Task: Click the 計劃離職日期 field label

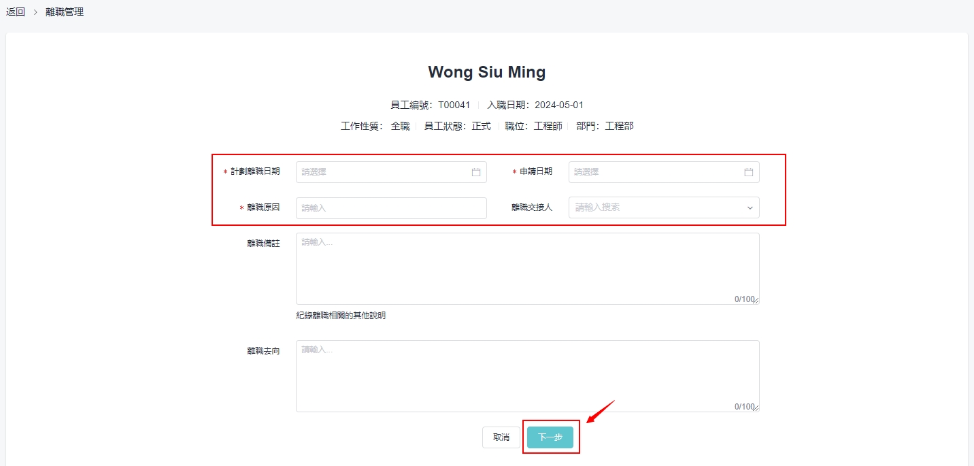Action: [255, 171]
